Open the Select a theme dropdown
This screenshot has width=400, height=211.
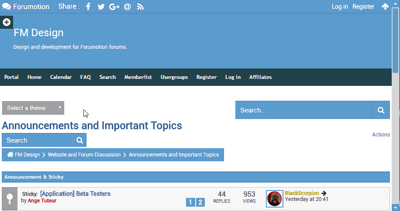(x=33, y=108)
